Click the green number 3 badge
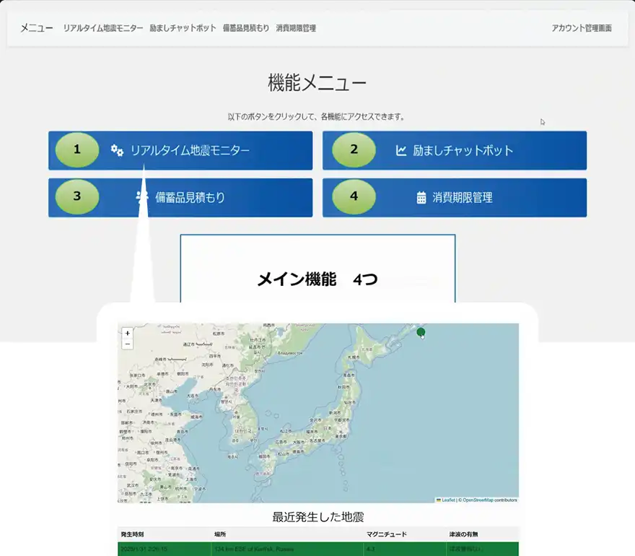The image size is (635, 556). (x=77, y=196)
